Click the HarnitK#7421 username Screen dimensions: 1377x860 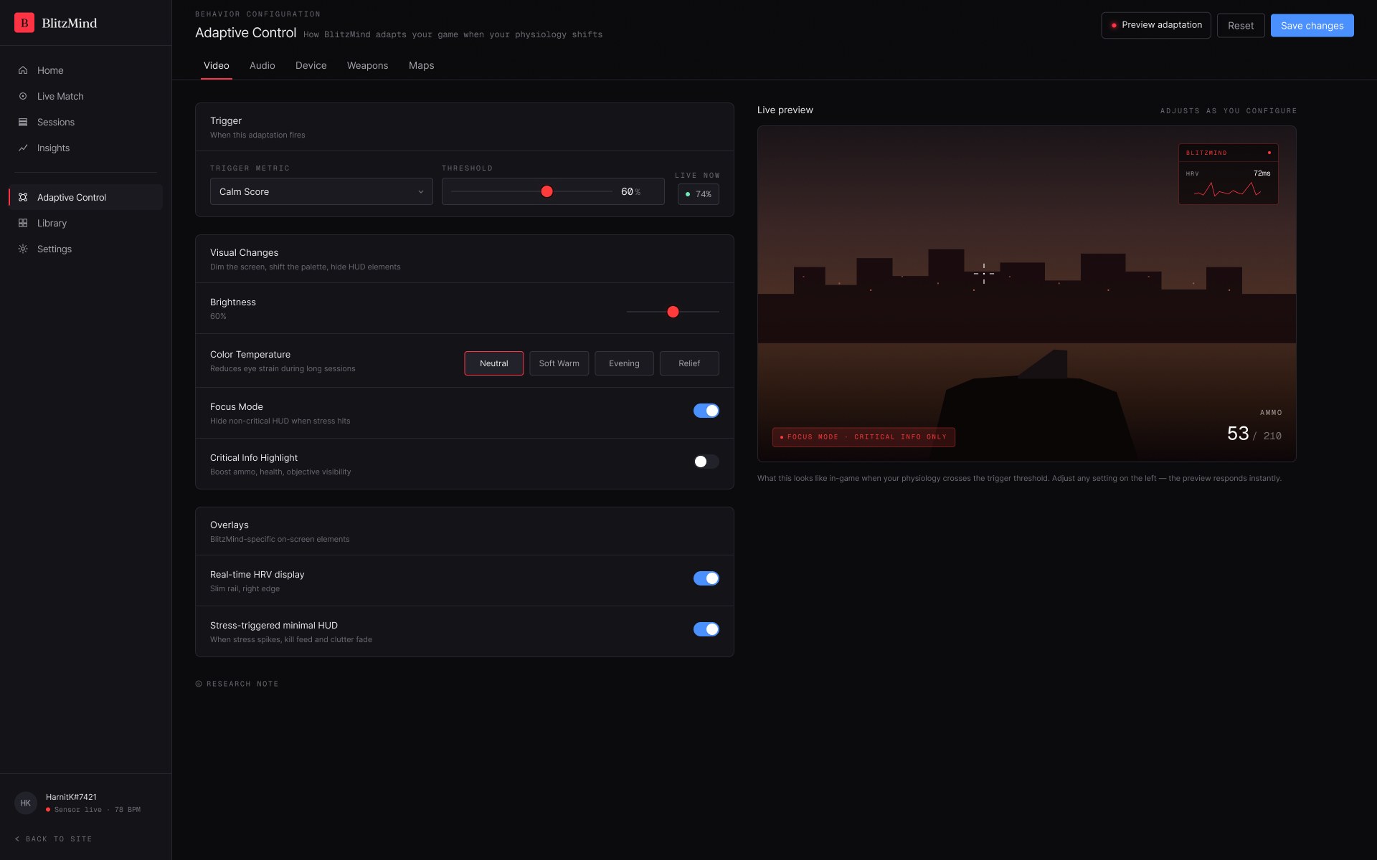click(71, 797)
